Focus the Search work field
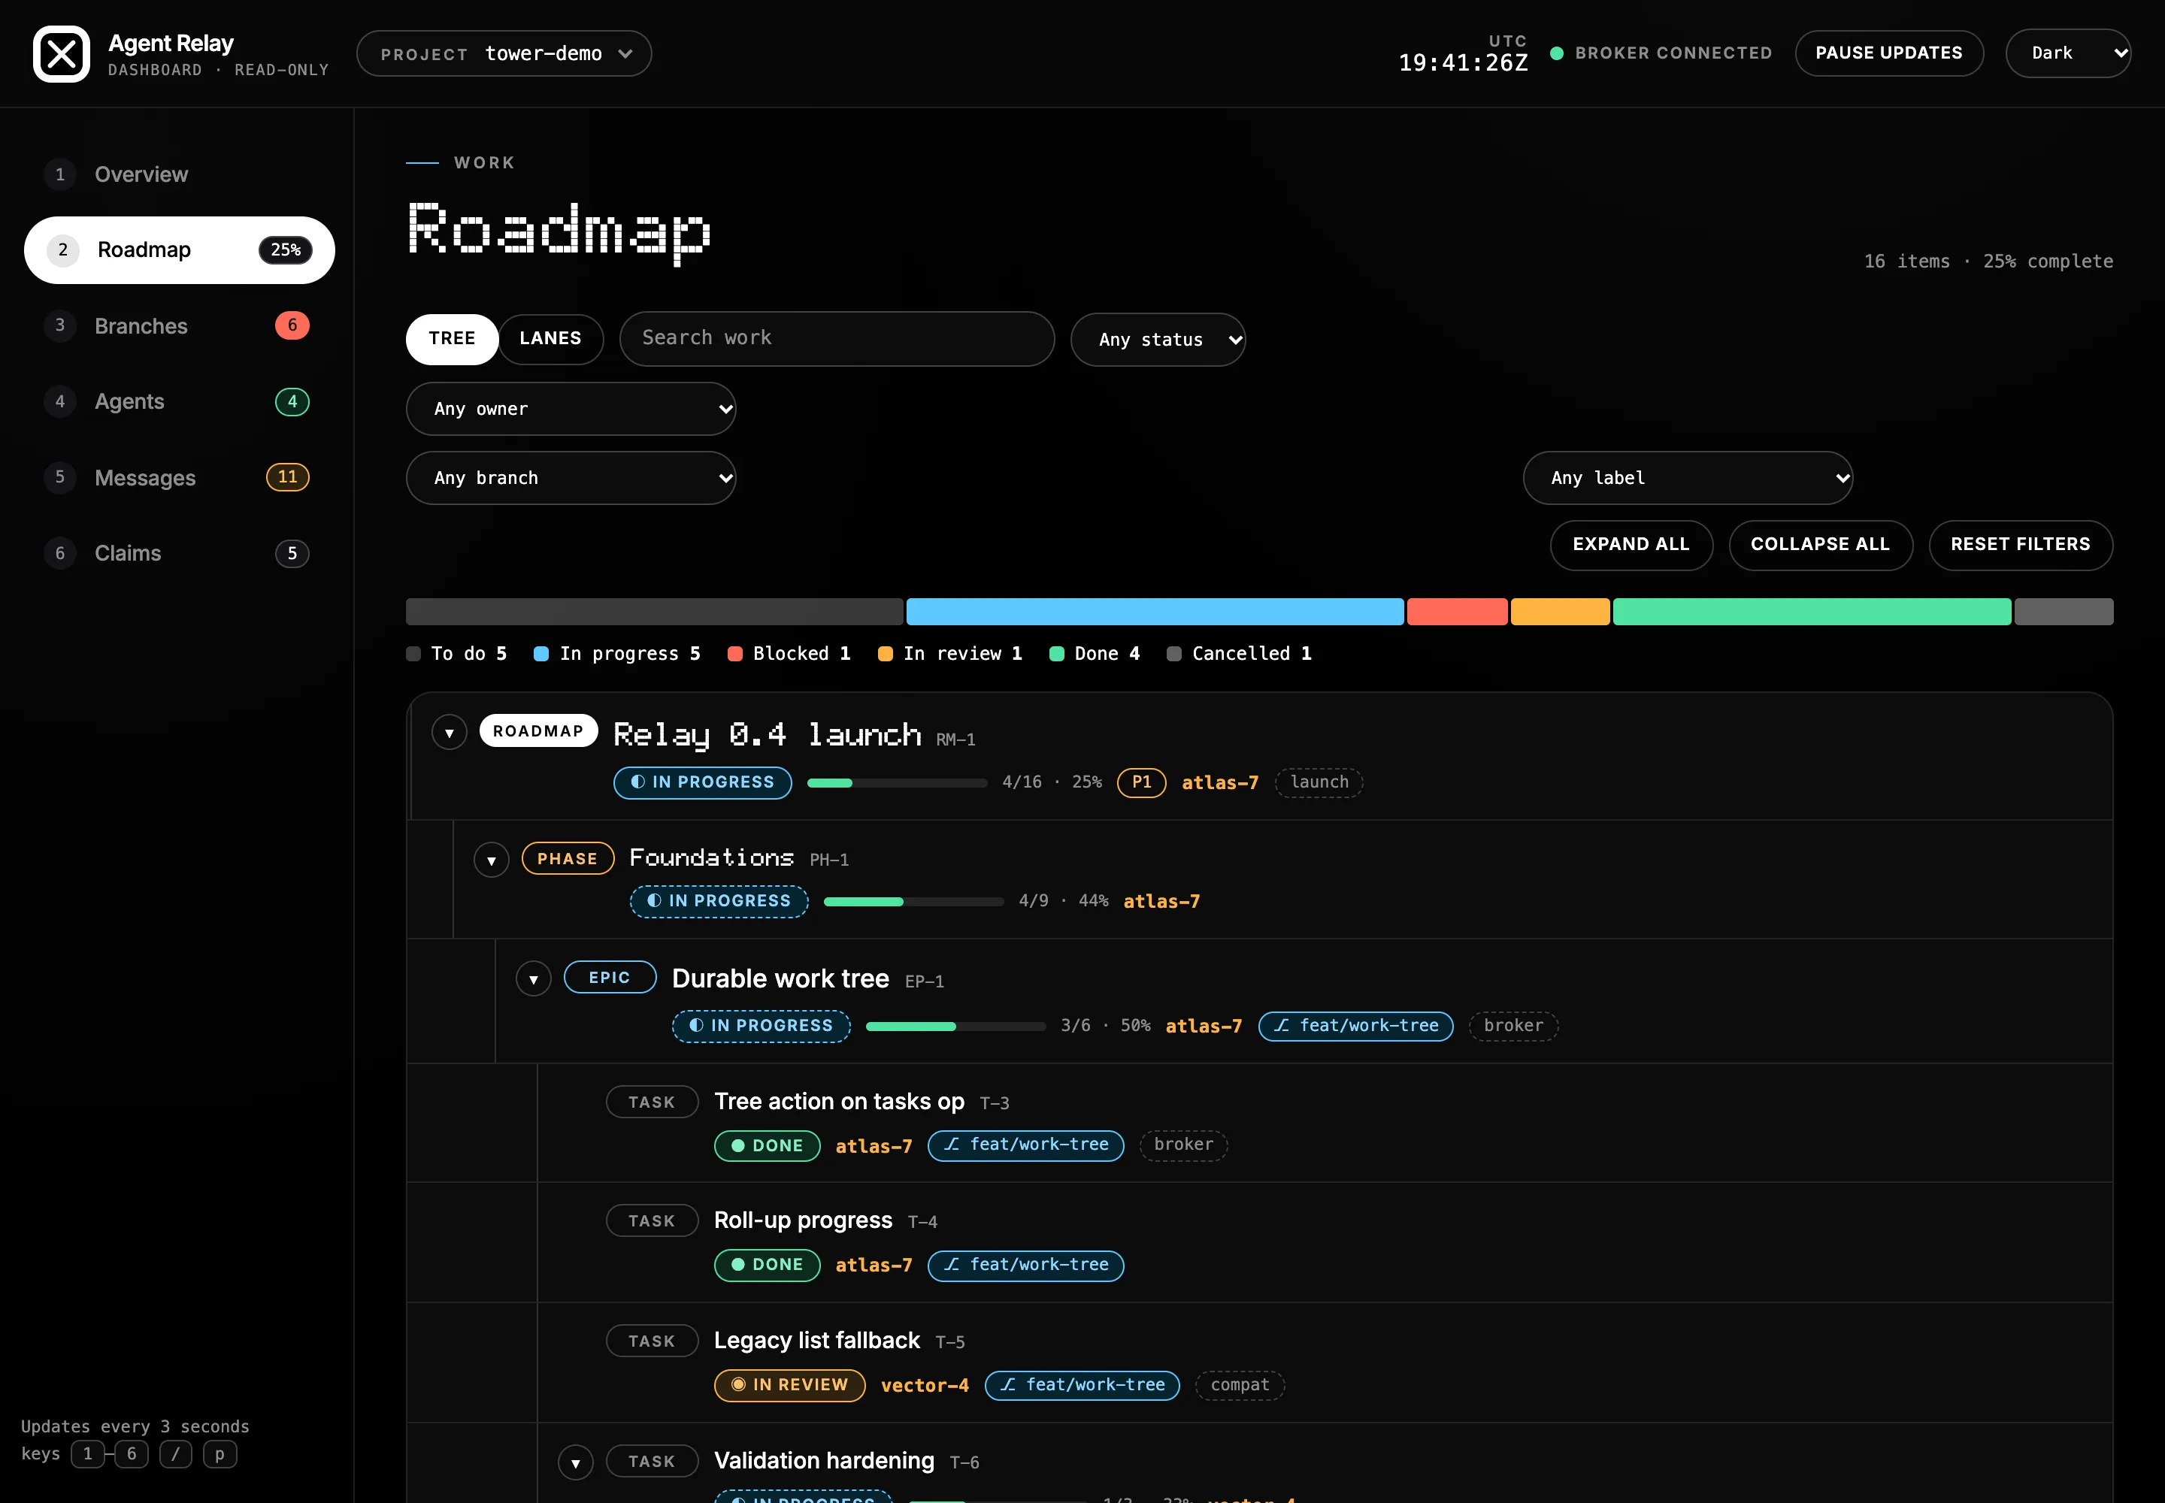 (837, 338)
